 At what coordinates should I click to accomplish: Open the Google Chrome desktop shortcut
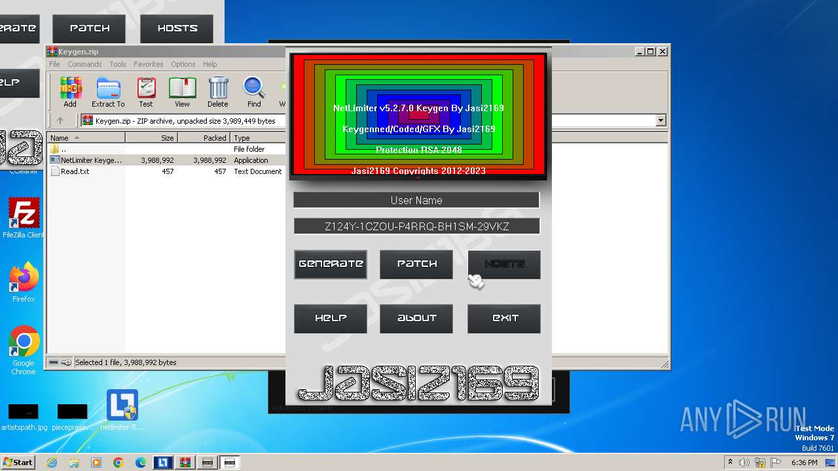point(24,351)
